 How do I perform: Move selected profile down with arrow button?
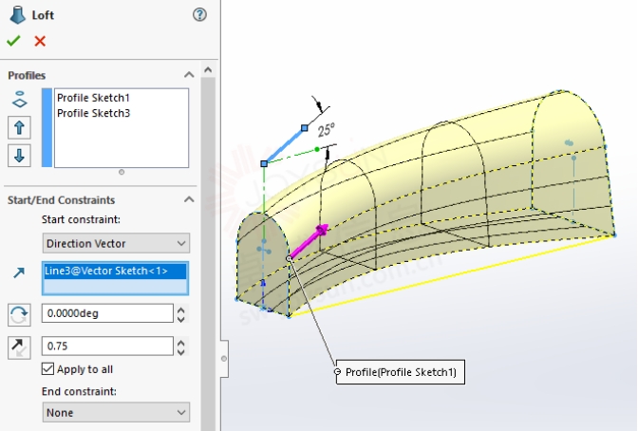(x=19, y=155)
